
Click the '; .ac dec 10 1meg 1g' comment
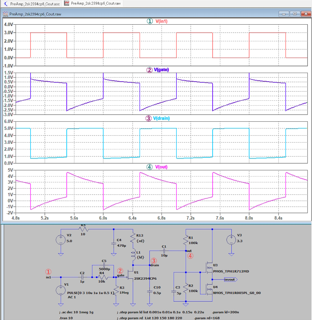tap(76, 312)
